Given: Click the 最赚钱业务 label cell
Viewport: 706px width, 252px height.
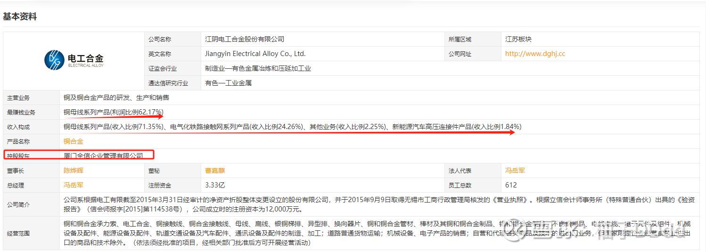Looking at the screenshot, I should point(32,113).
